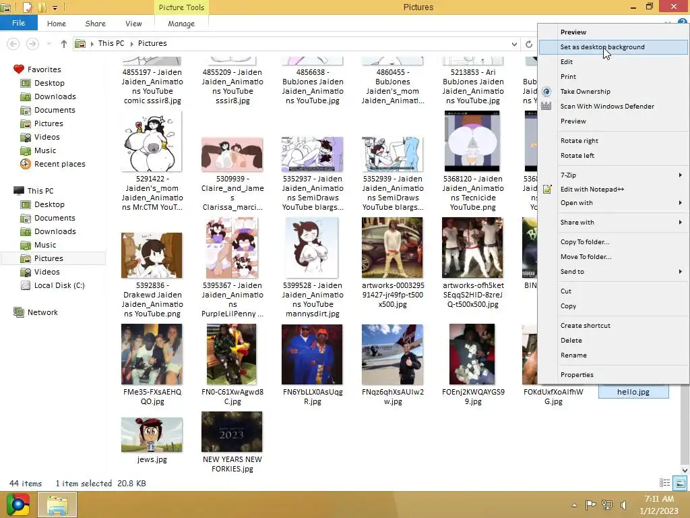Click the Pictures breadcrumb in address bar

[x=152, y=44]
